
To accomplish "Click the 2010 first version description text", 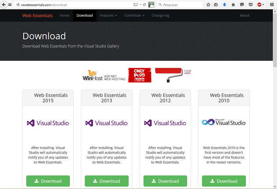I will (x=224, y=155).
